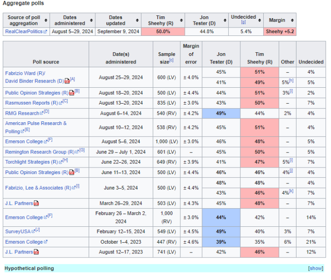Viewport: 331px width, 280px height.
Task: Select the ± 4.6% margin of error
Action: 191,242
